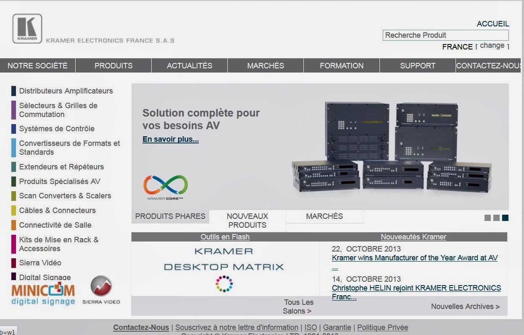Select the dark blue banner slide indicator
This screenshot has width=524, height=335.
point(505,218)
